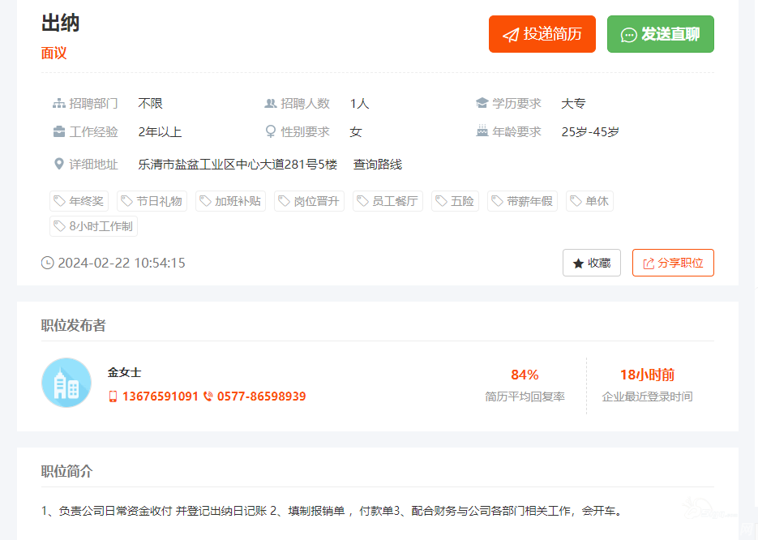758x540 pixels.
Task: Open the 查询路线 route lookup link
Action: coord(378,165)
